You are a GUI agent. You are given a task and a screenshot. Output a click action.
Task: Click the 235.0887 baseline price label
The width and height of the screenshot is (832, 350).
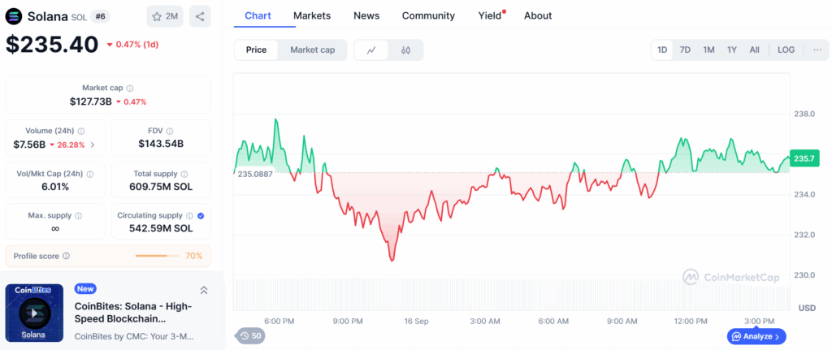click(x=255, y=174)
